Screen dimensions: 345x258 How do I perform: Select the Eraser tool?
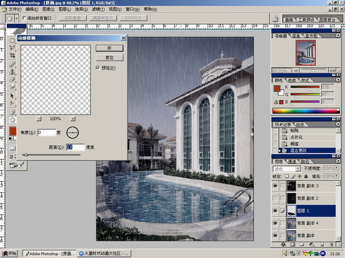[x=12, y=79]
